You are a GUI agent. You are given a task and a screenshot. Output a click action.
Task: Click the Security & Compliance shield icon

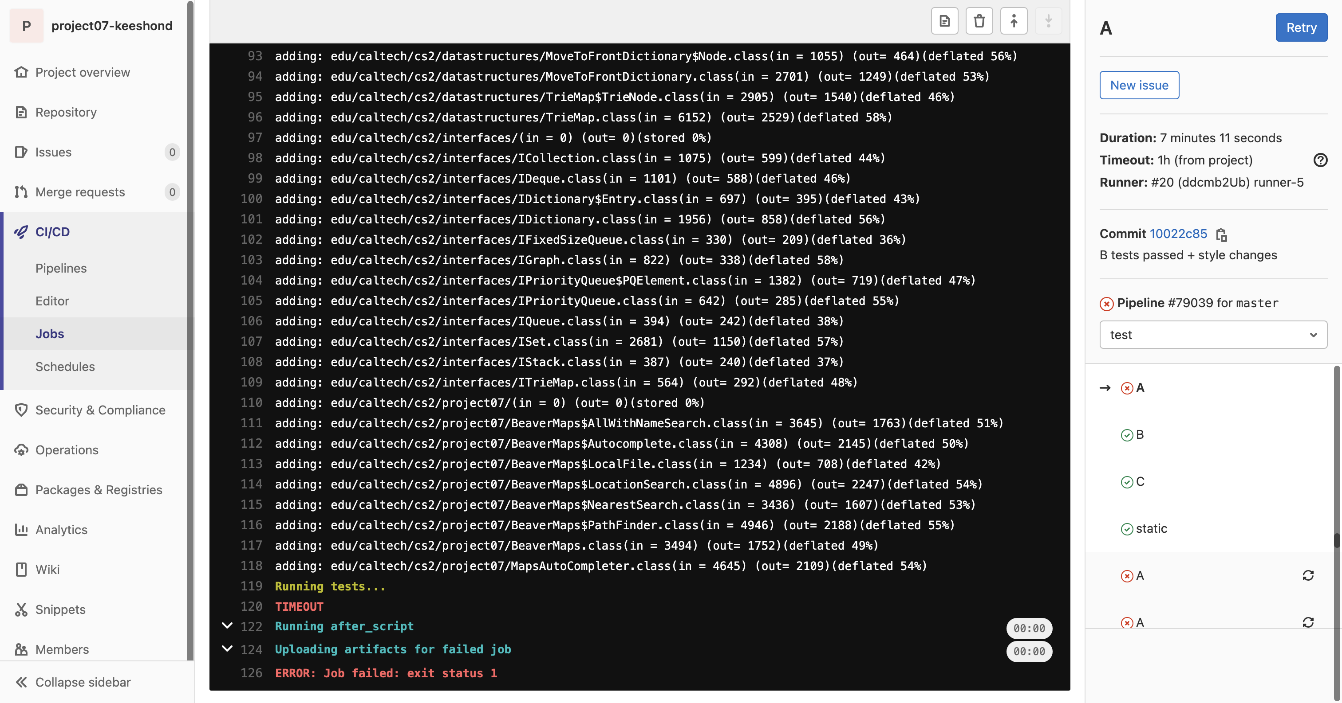(x=21, y=410)
